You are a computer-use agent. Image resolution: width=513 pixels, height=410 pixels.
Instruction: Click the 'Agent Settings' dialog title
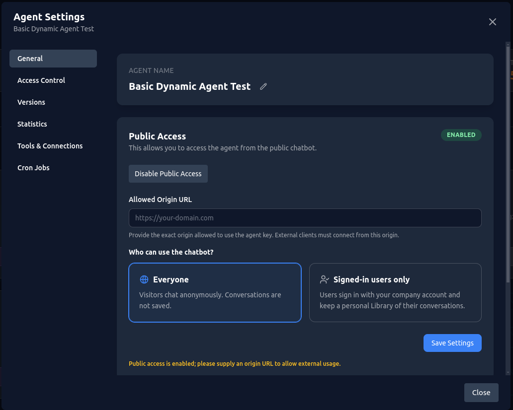pyautogui.click(x=49, y=17)
